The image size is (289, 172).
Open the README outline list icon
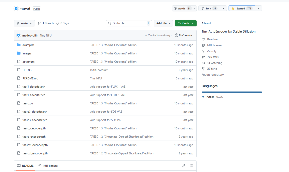(191, 166)
